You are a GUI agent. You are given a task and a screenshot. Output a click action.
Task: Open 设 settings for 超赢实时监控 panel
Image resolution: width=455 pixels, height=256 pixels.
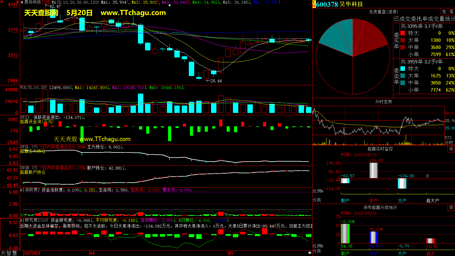451,149
